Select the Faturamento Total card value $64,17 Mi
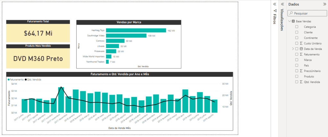 point(38,33)
